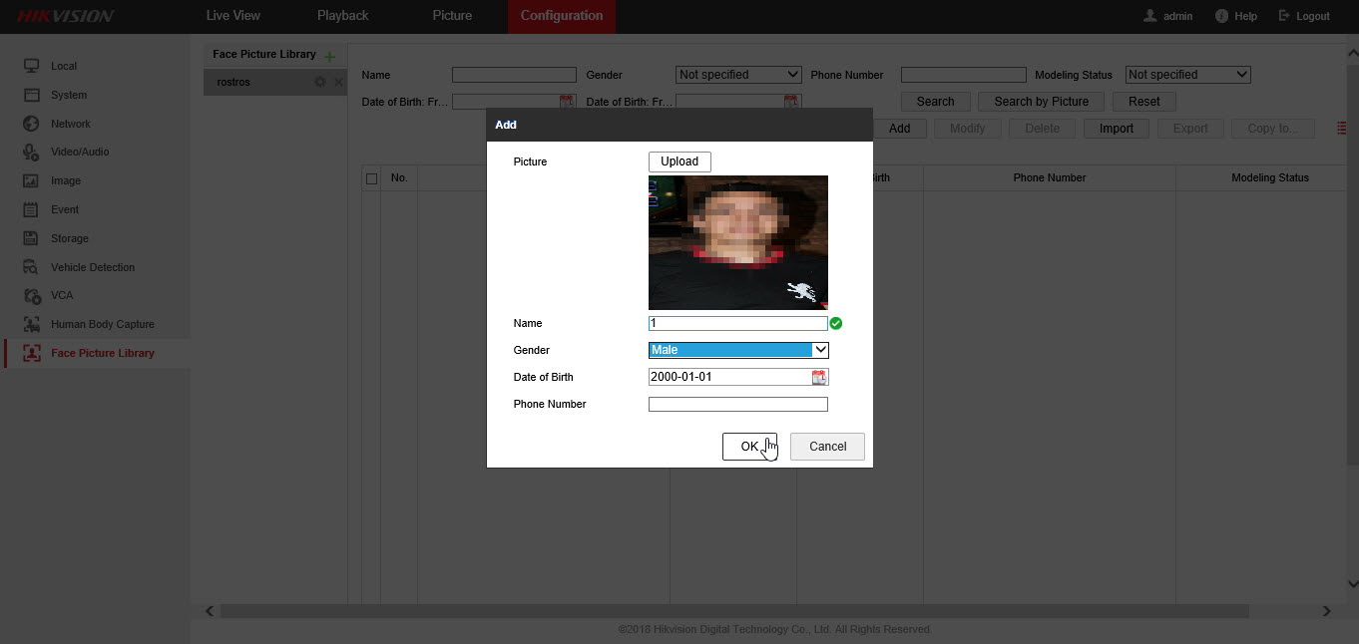Click the uploaded face picture thumbnail

click(x=738, y=242)
